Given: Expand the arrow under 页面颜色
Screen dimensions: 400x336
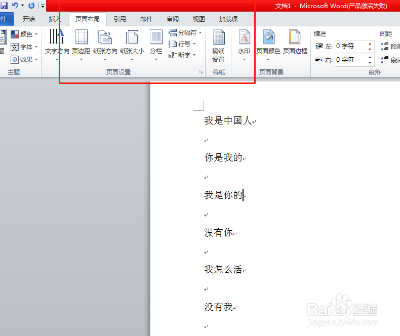Looking at the screenshot, I should [x=268, y=60].
